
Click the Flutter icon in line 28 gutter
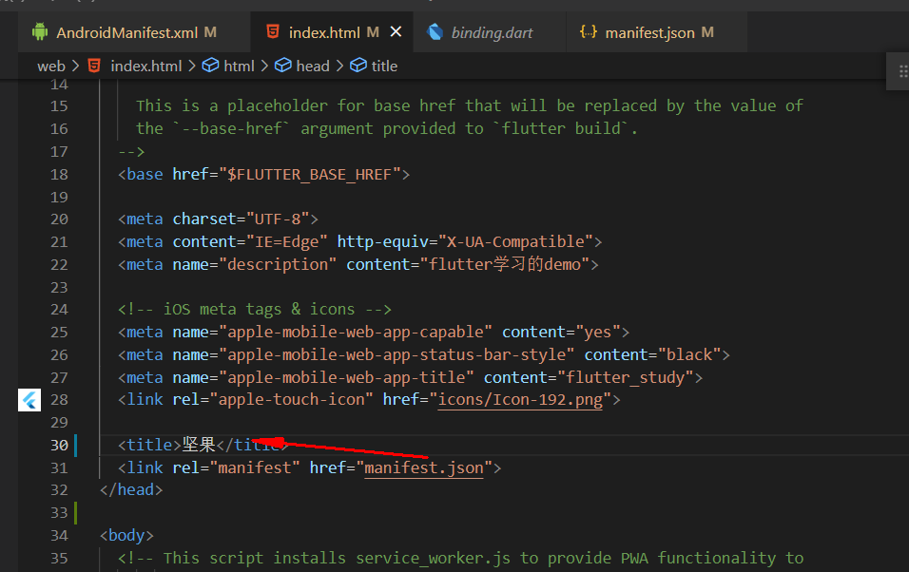click(29, 400)
